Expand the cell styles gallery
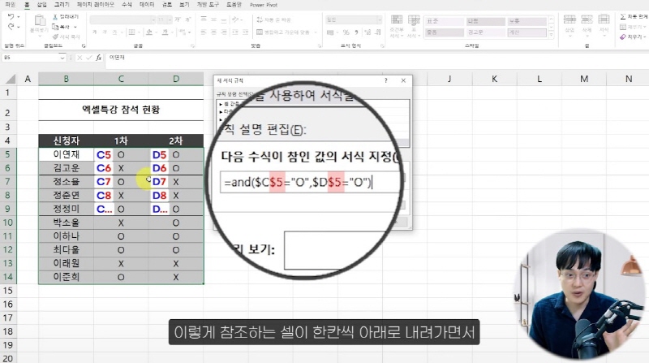 [551, 35]
